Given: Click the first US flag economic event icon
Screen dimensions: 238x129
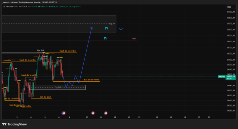Looking at the screenshot, I should pos(63,113).
